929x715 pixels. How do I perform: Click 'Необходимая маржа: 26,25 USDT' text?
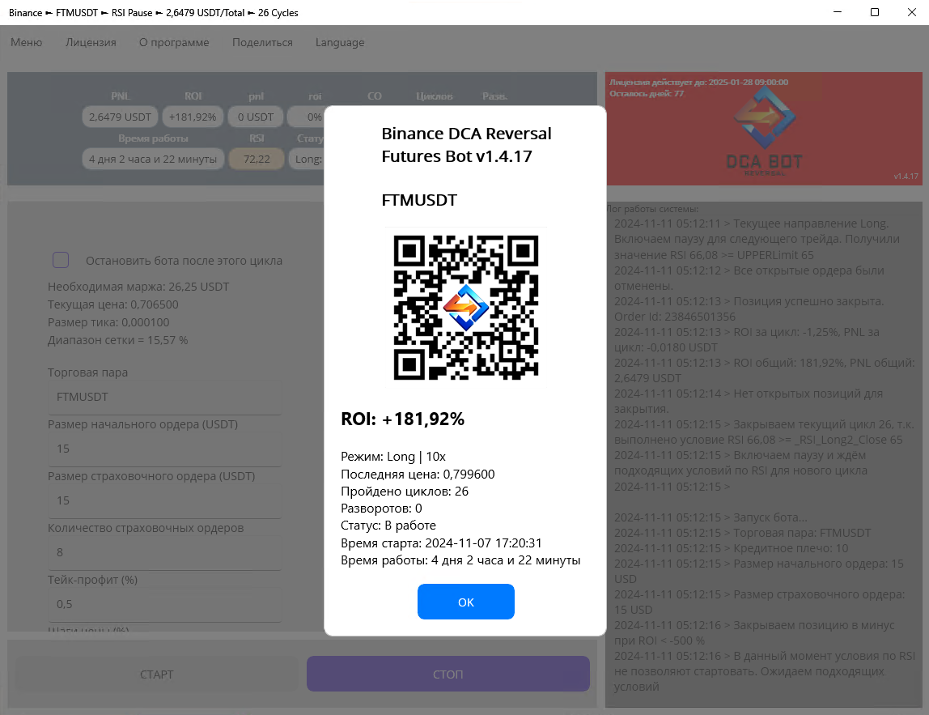click(x=138, y=287)
